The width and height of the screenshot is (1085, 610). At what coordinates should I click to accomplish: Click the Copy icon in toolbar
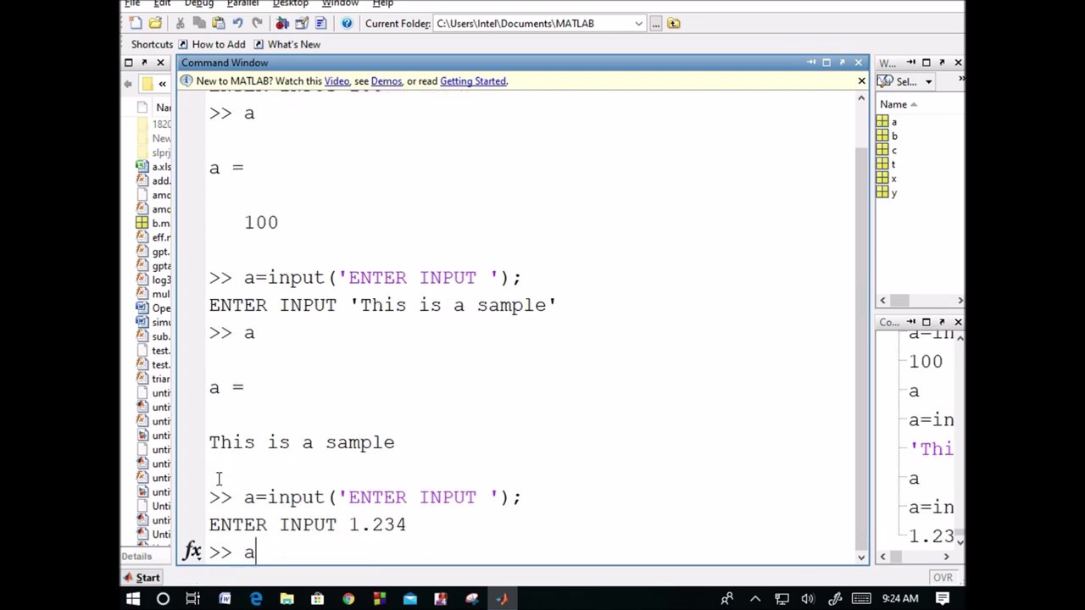tap(199, 23)
